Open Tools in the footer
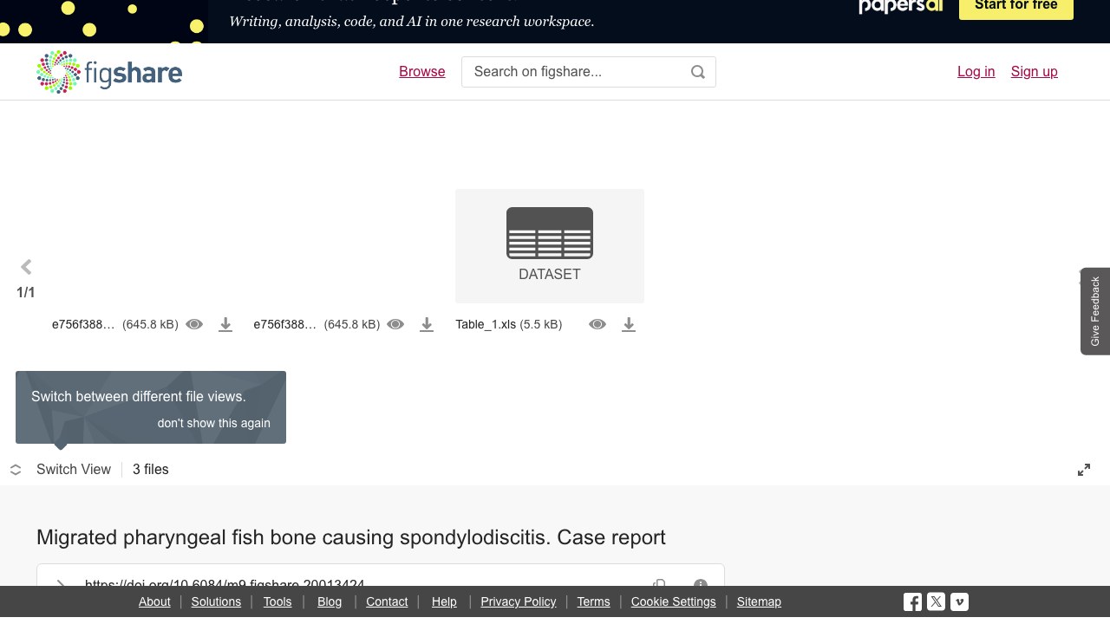The width and height of the screenshot is (1110, 624). (277, 601)
